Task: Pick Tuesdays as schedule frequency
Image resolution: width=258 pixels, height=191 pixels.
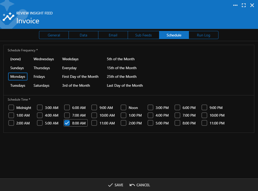Action: pos(18,85)
